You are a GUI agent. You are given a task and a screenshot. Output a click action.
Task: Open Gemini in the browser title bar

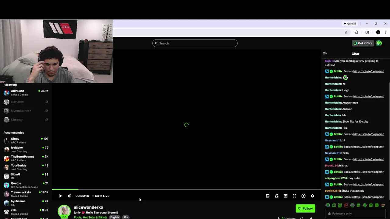point(349,23)
